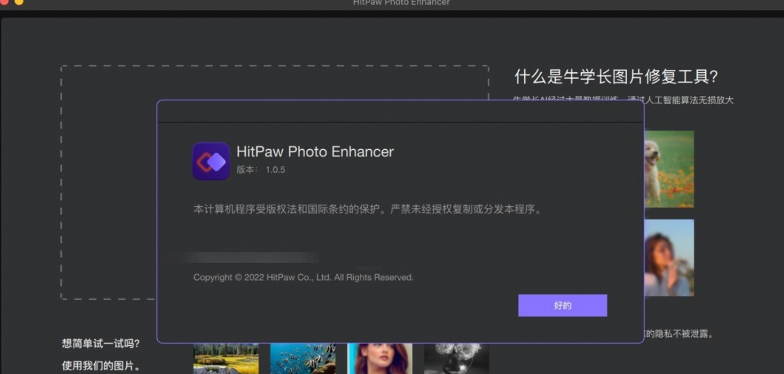
Task: Click the copyright law notice sentence
Action: pos(368,209)
